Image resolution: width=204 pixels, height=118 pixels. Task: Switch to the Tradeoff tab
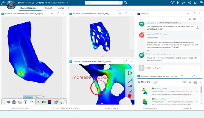point(48,8)
